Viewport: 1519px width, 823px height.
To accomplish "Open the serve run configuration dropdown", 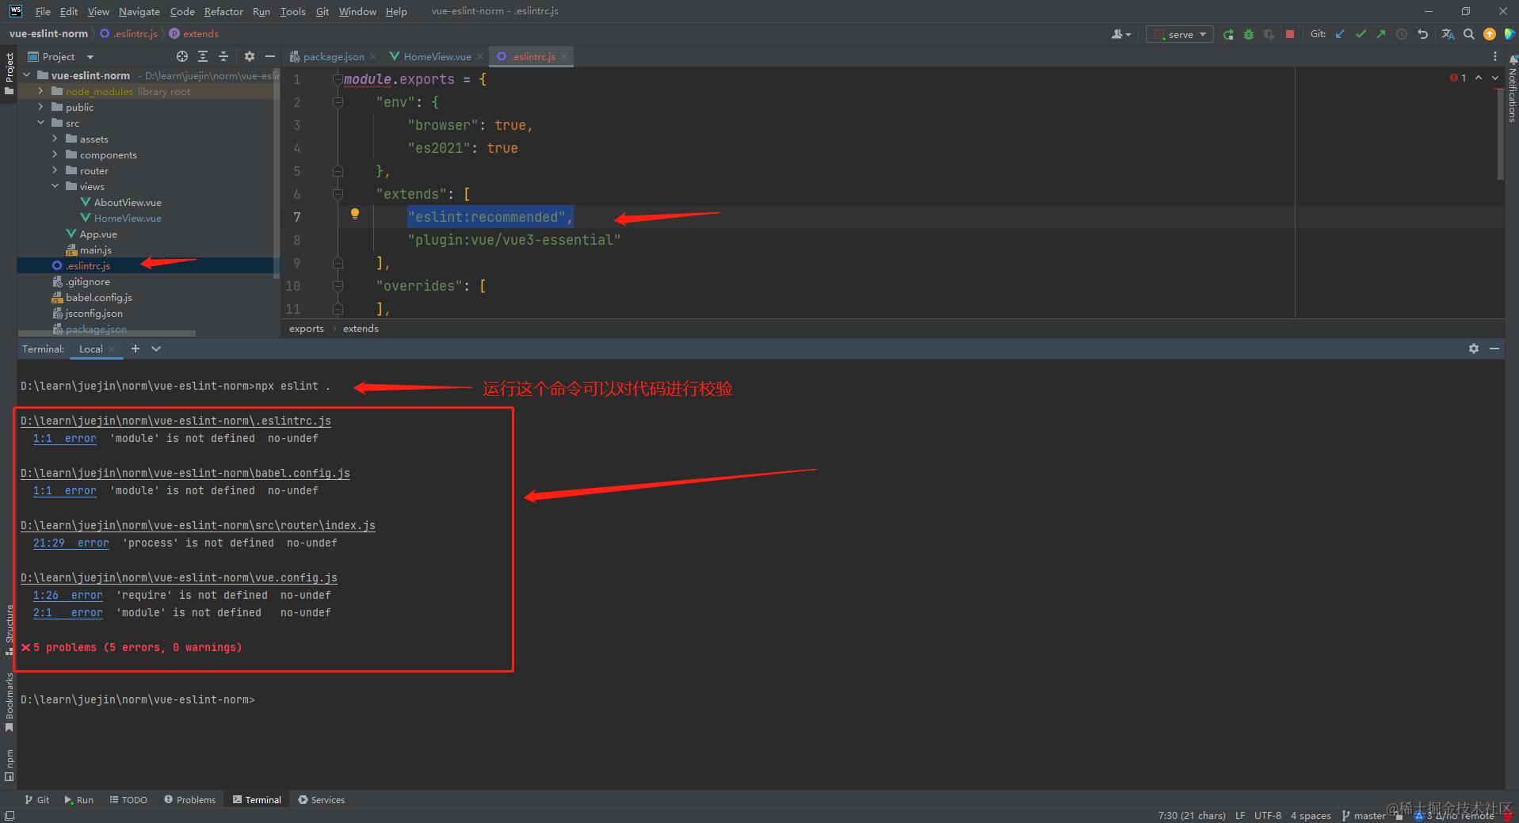I will pos(1180,34).
